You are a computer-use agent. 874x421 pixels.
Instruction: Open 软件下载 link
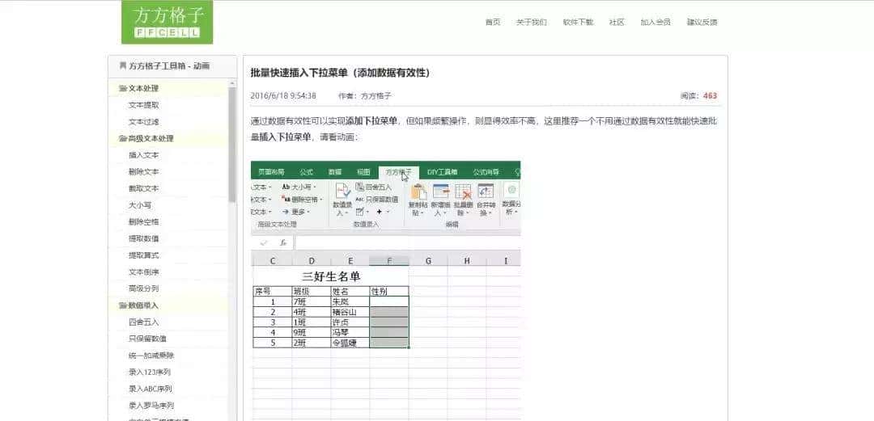578,23
